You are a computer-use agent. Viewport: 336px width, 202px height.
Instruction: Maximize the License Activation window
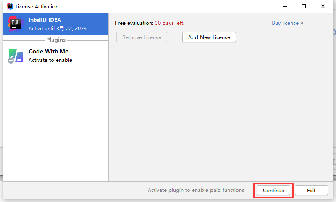point(303,6)
